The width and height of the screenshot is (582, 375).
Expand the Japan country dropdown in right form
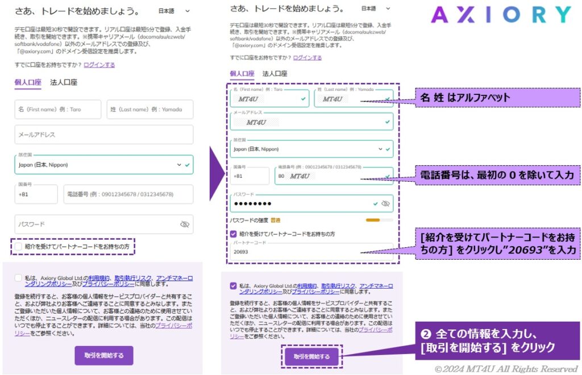click(x=380, y=149)
